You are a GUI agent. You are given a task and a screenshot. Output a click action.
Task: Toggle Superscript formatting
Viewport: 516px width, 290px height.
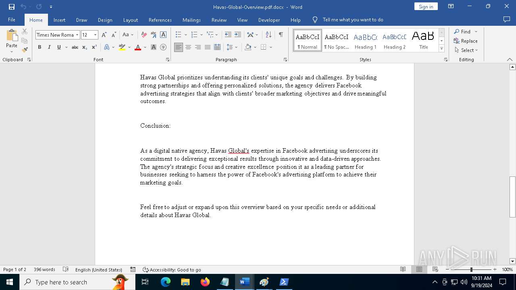tap(94, 48)
